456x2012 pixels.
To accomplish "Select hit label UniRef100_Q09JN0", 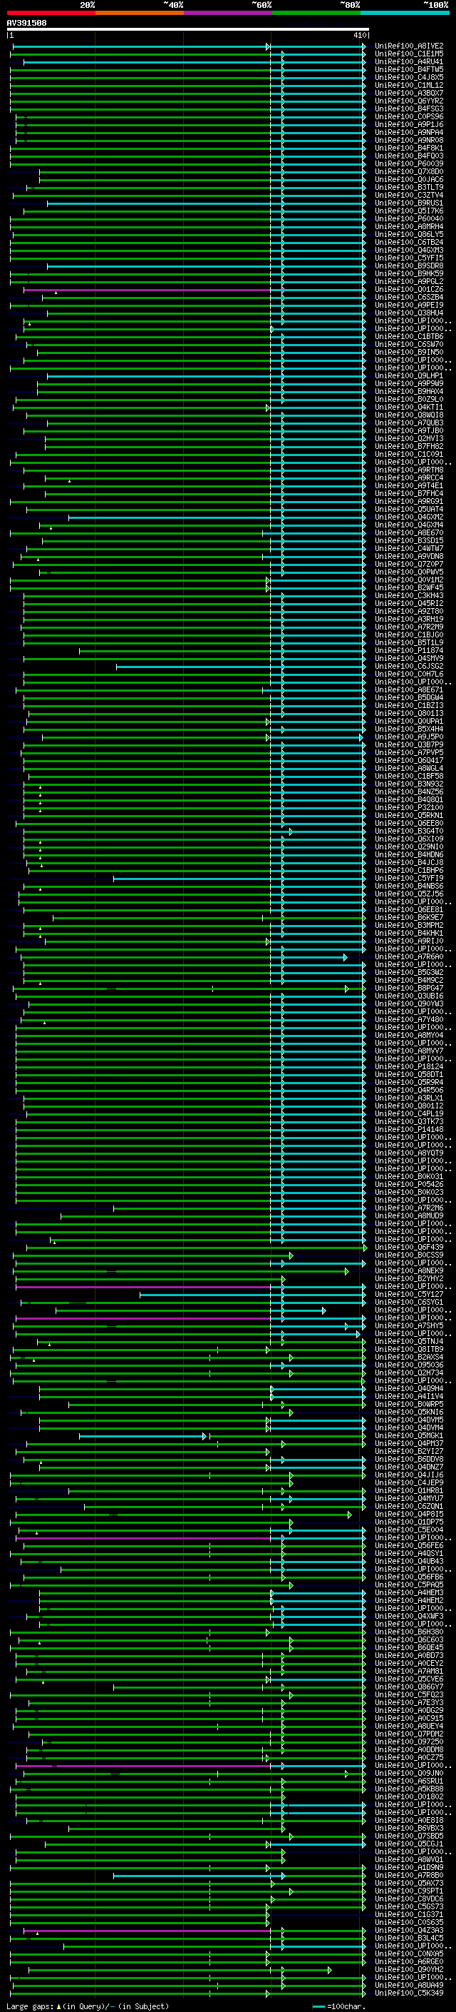I will click(408, 1774).
